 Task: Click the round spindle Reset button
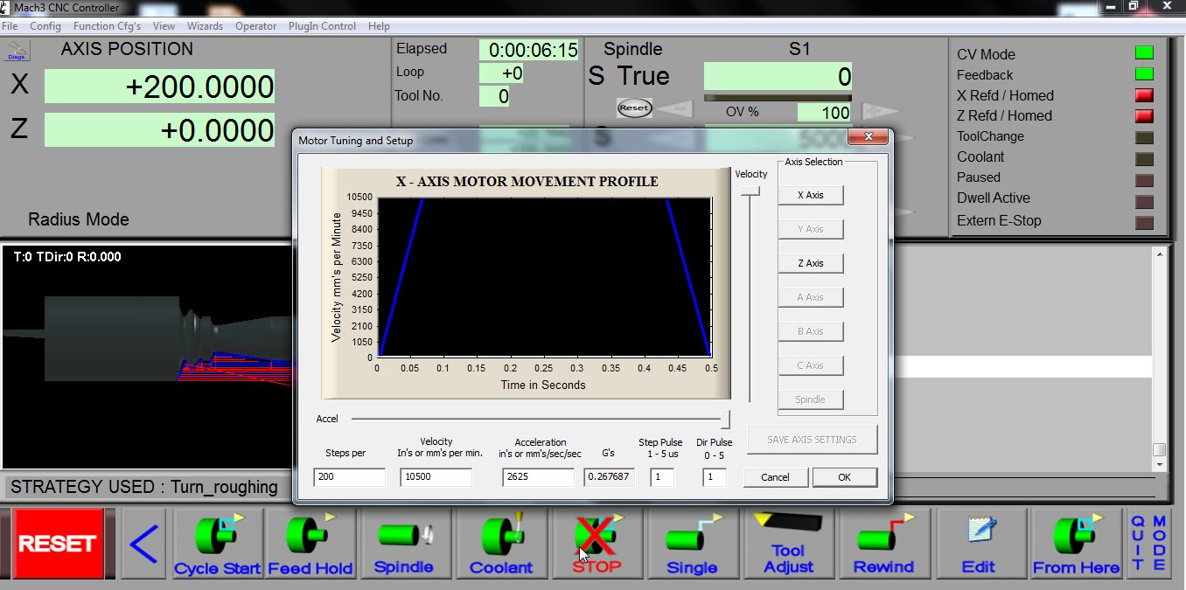[634, 108]
